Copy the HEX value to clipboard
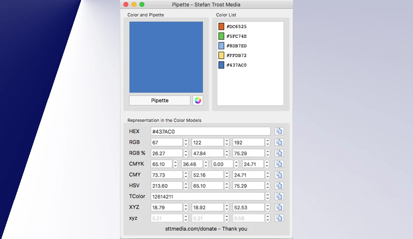413x239 pixels. 279,131
